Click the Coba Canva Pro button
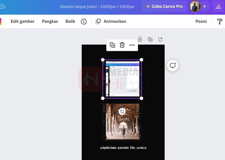 click(x=164, y=6)
